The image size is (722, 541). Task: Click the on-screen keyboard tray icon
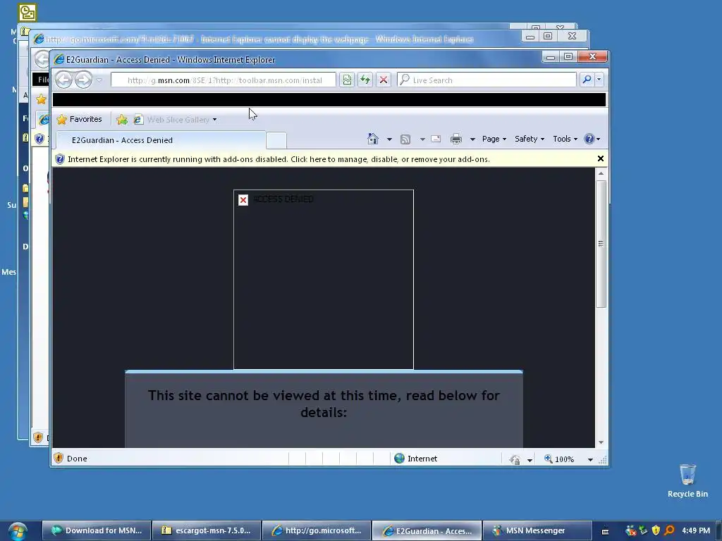tap(605, 531)
